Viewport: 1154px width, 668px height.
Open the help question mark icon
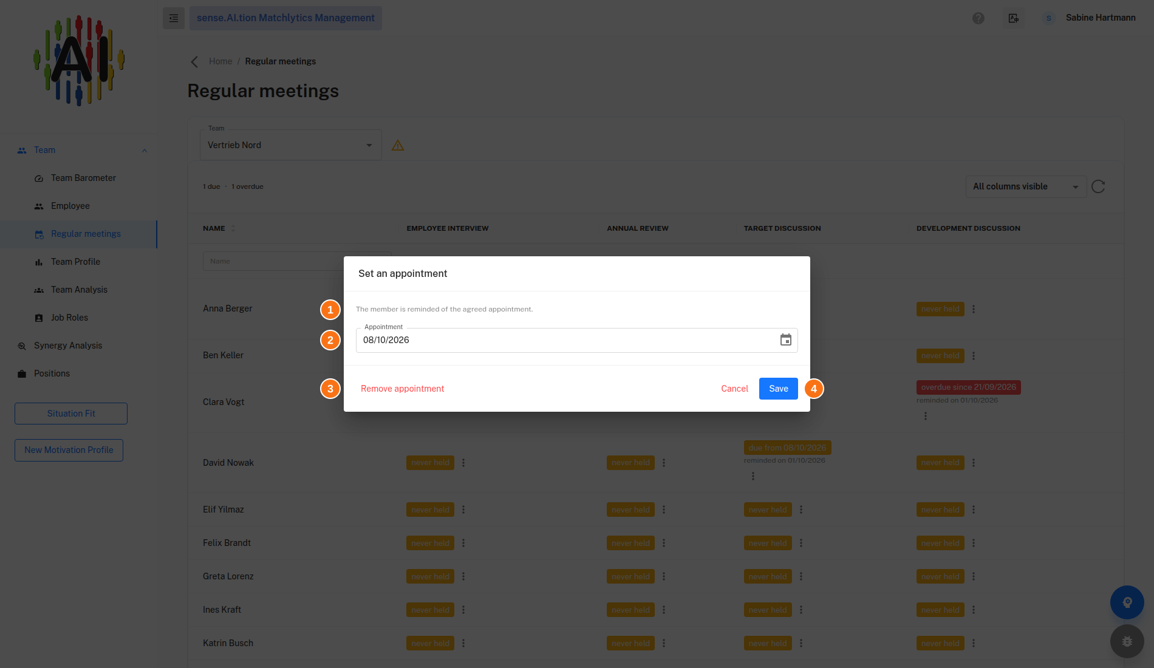978,18
